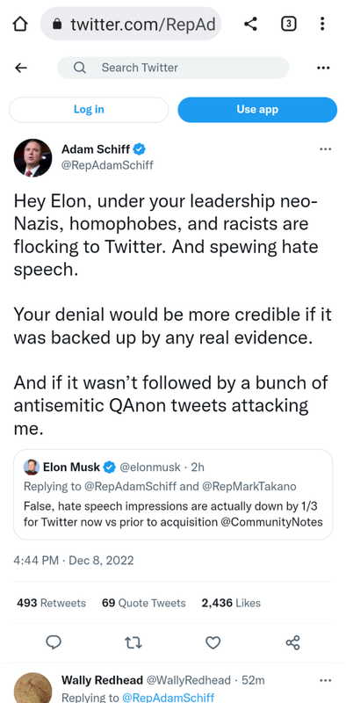The image size is (346, 703).
Task: Click the retweet icon
Action: point(133,643)
